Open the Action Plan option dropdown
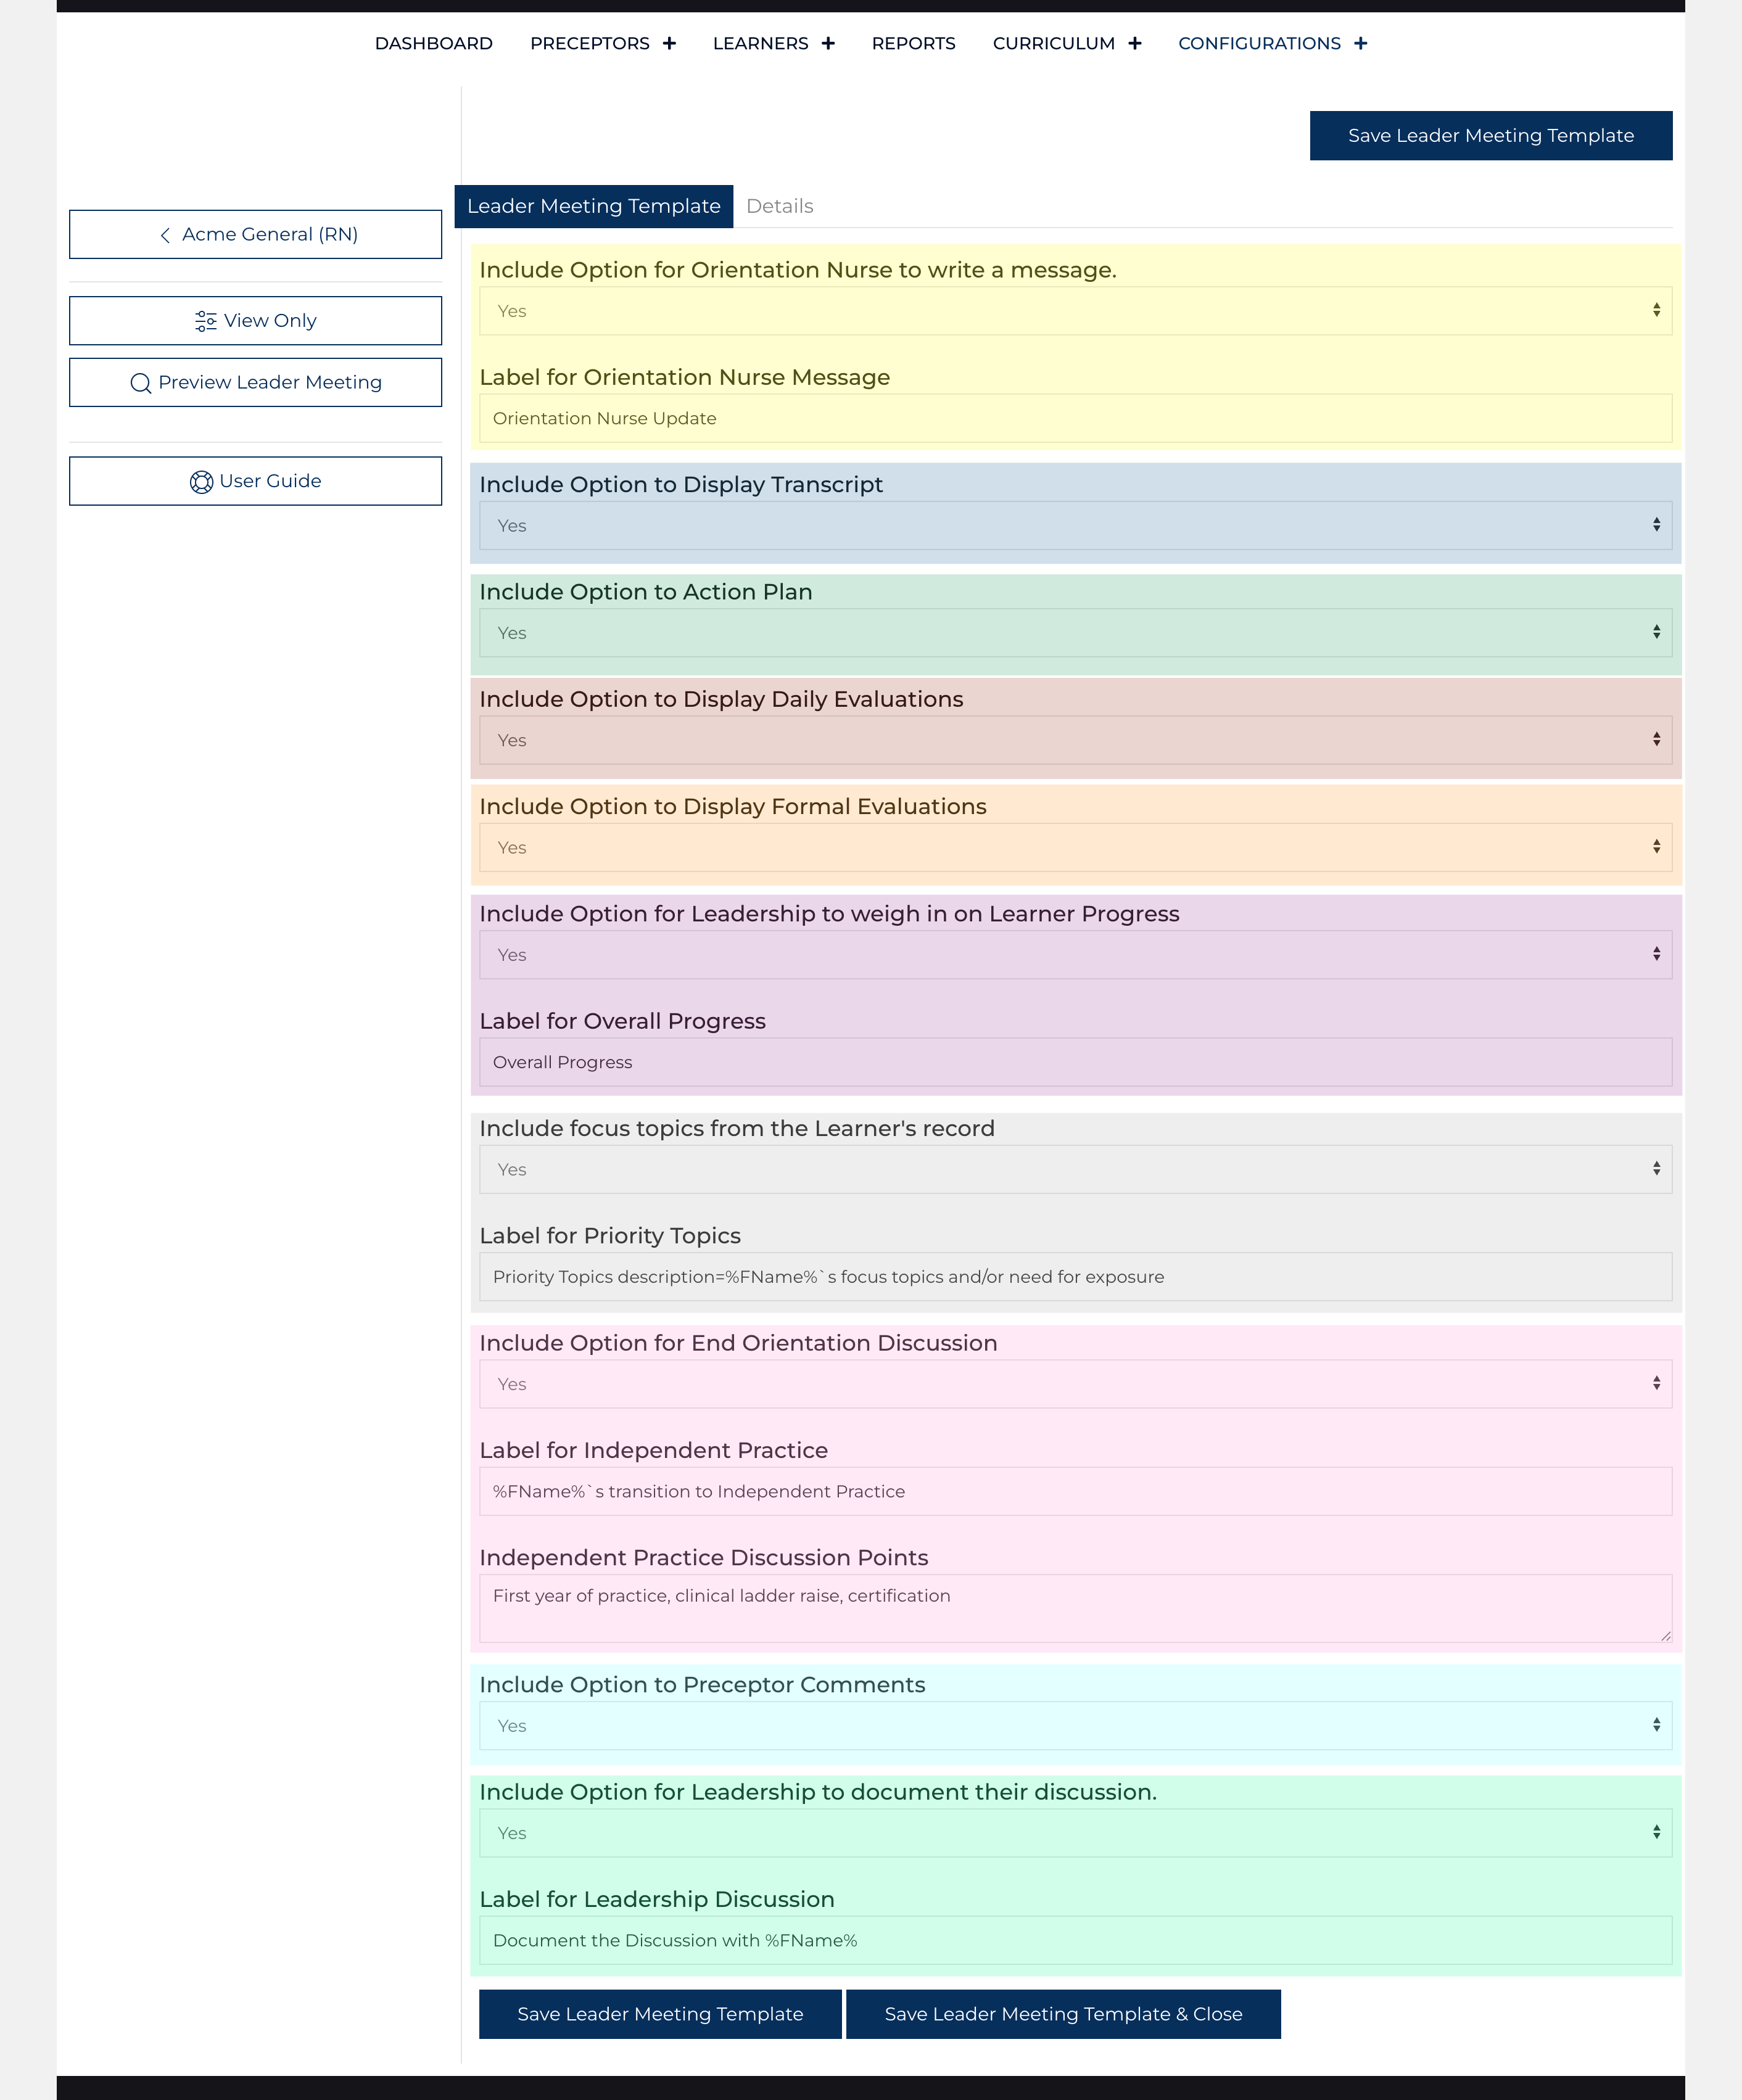The height and width of the screenshot is (2100, 1742). tap(1074, 632)
